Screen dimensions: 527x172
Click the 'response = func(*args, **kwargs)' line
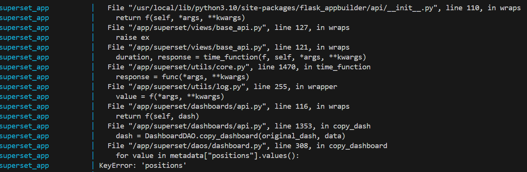[x=182, y=77]
